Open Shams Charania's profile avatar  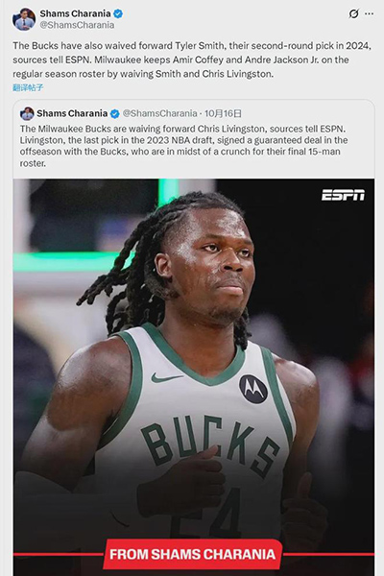click(24, 19)
